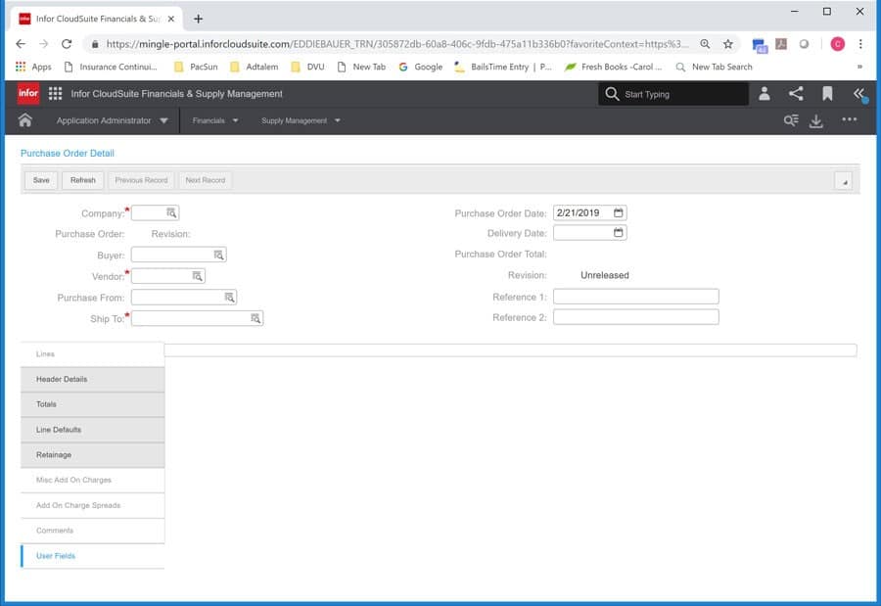Select the Header Details tab
This screenshot has width=881, height=606.
coord(93,380)
